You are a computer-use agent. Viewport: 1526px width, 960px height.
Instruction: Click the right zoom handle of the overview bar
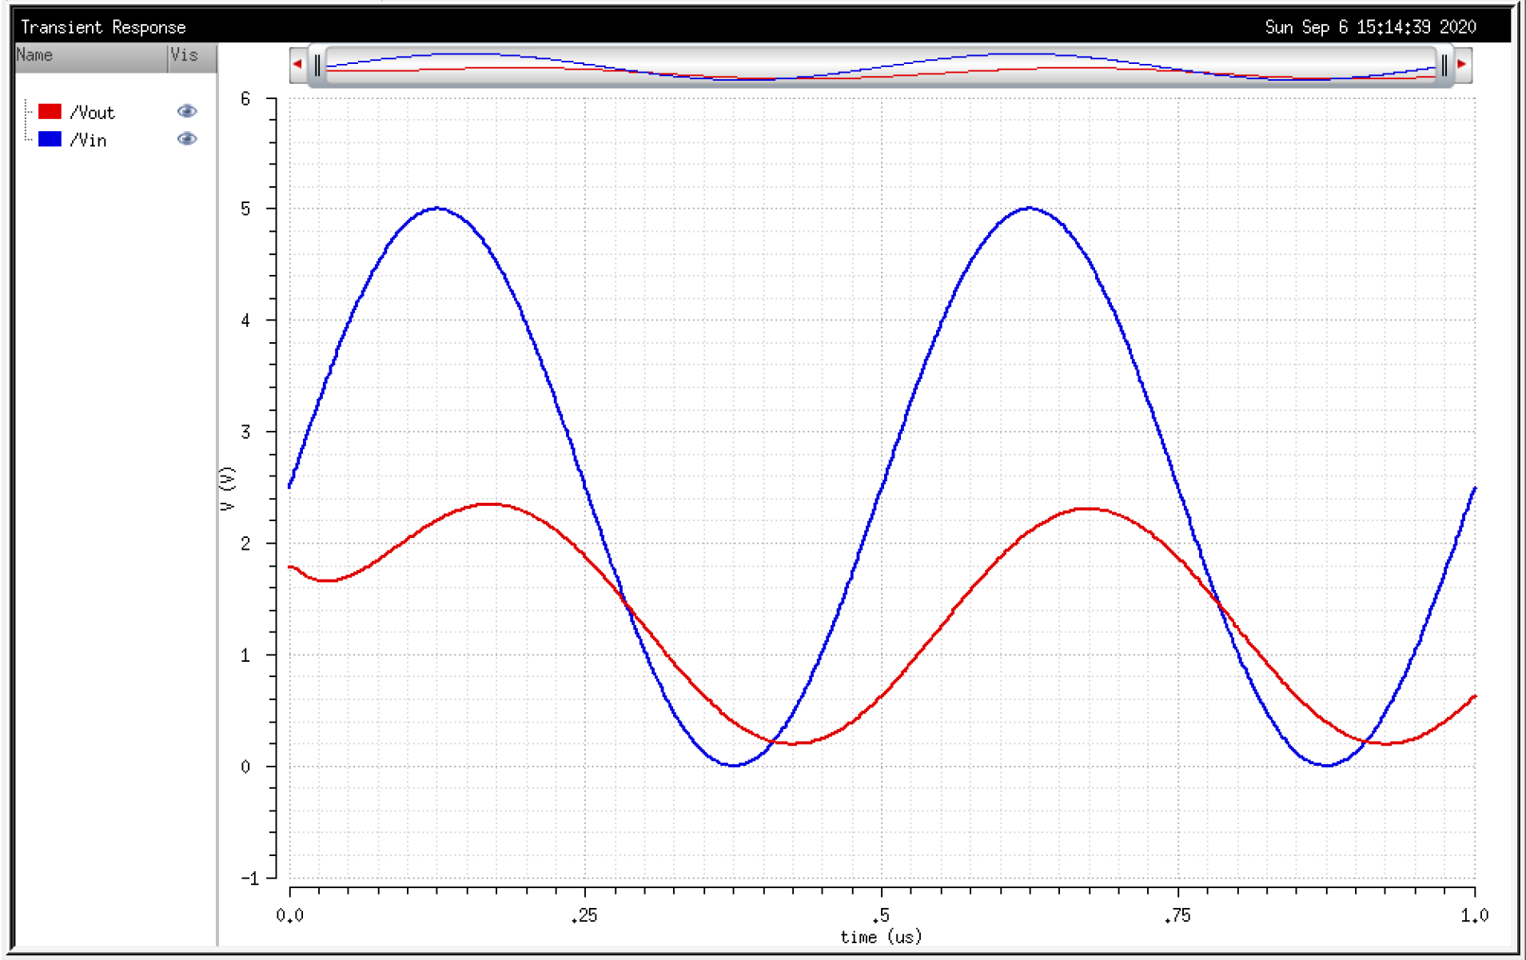[1444, 64]
